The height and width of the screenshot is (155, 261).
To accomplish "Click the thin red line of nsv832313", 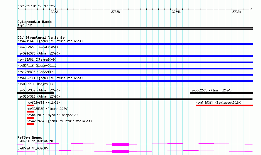I will [x=135, y=87].
